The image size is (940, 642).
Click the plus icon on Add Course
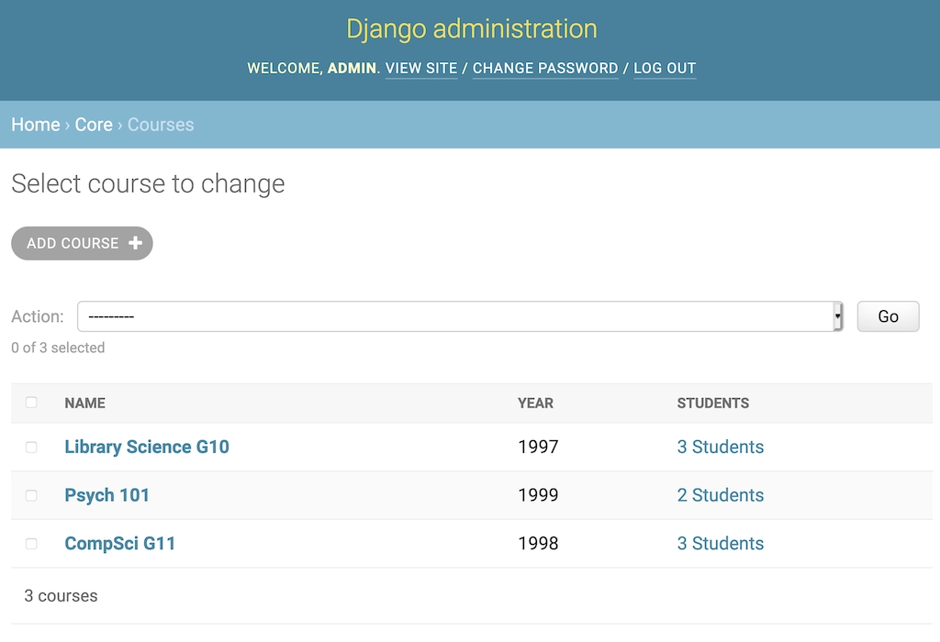[x=135, y=243]
